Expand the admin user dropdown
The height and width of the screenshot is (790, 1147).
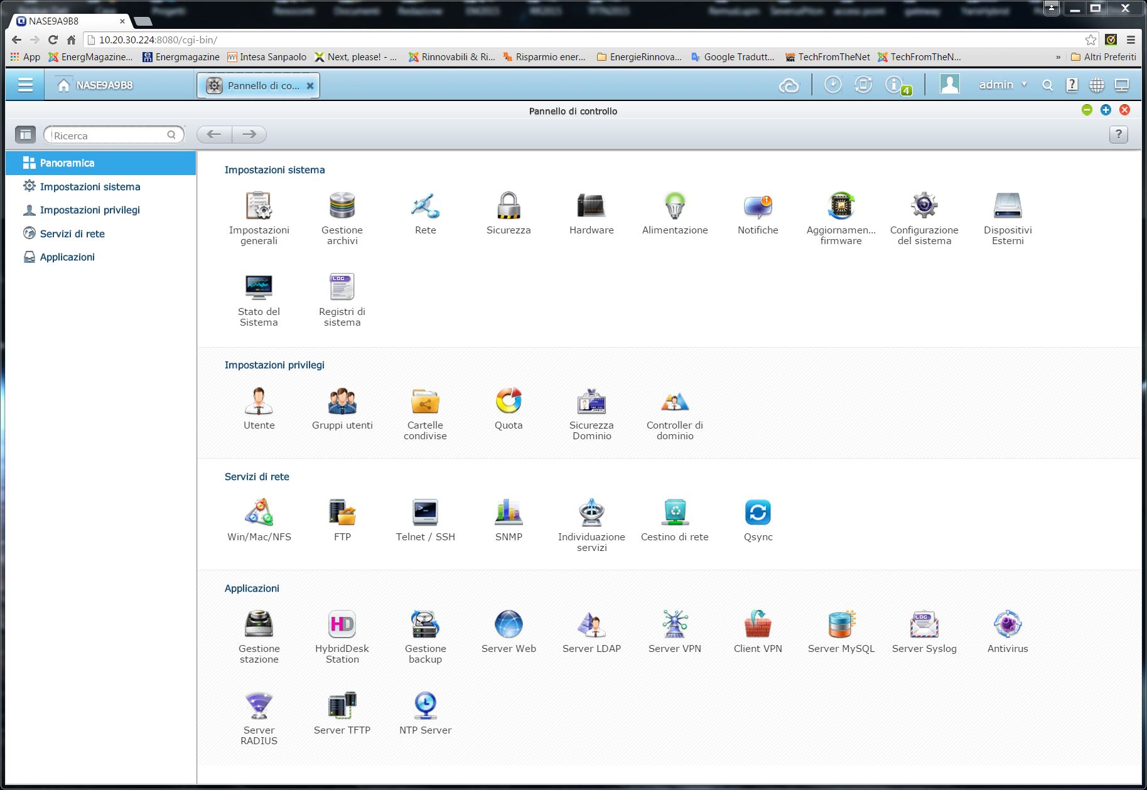click(x=1003, y=85)
